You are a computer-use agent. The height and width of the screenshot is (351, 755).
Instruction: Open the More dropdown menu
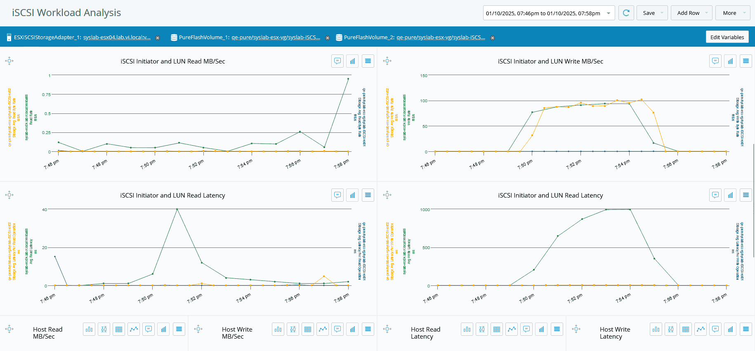pyautogui.click(x=733, y=13)
